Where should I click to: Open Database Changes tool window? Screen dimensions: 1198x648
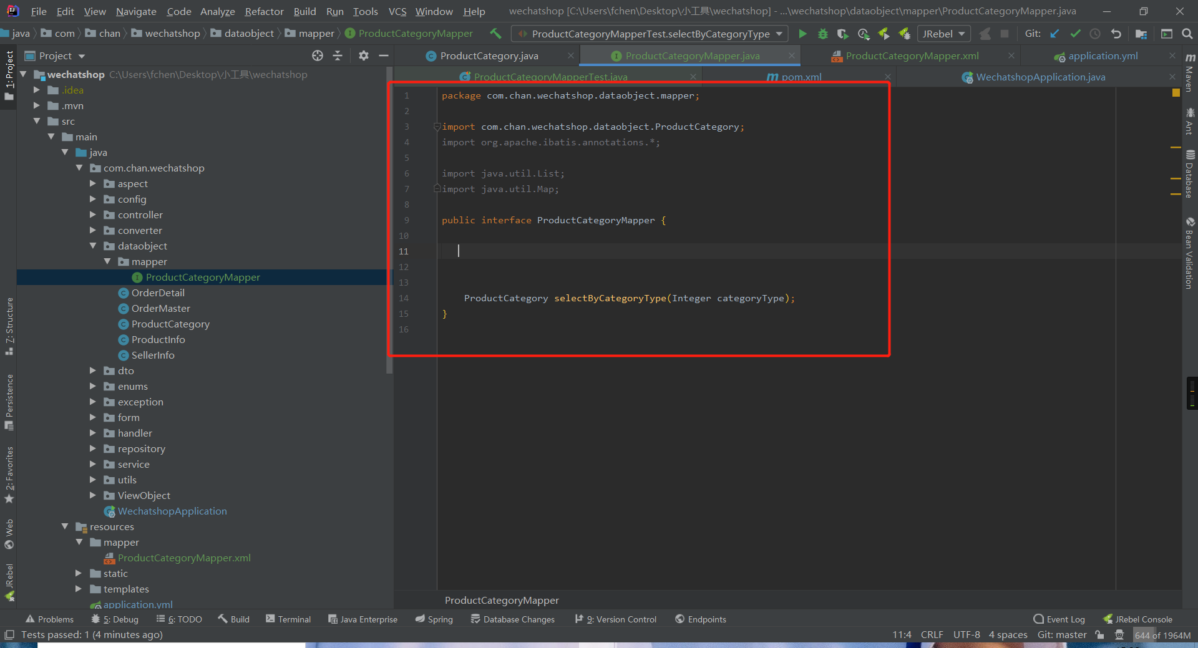(512, 619)
